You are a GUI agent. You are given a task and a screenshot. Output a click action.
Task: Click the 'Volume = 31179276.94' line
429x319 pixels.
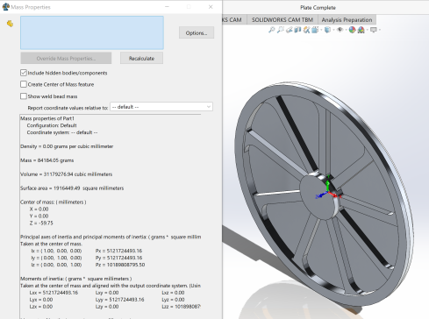pos(66,174)
